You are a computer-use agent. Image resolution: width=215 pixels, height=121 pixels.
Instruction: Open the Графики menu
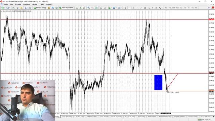[26, 4]
